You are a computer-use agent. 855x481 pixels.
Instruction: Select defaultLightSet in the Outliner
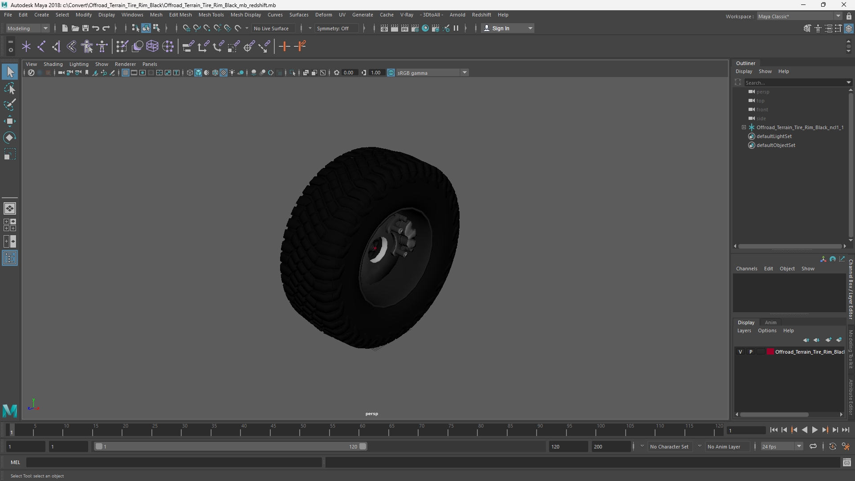click(774, 136)
